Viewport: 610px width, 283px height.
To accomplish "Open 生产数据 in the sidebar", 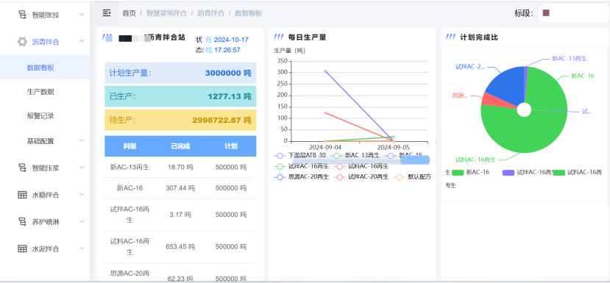I will click(40, 92).
